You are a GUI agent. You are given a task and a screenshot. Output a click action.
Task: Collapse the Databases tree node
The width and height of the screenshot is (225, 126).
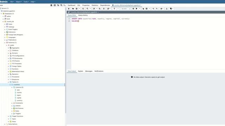coord(1,14)
